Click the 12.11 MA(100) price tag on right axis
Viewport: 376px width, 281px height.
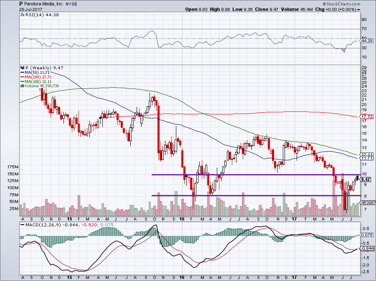click(x=367, y=154)
